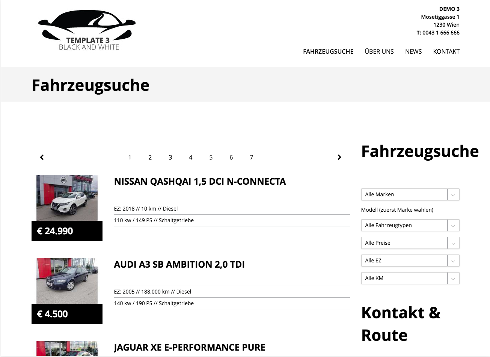Click 'Modell (zuerst Marke wählen)' label
This screenshot has height=357, width=490.
point(397,210)
